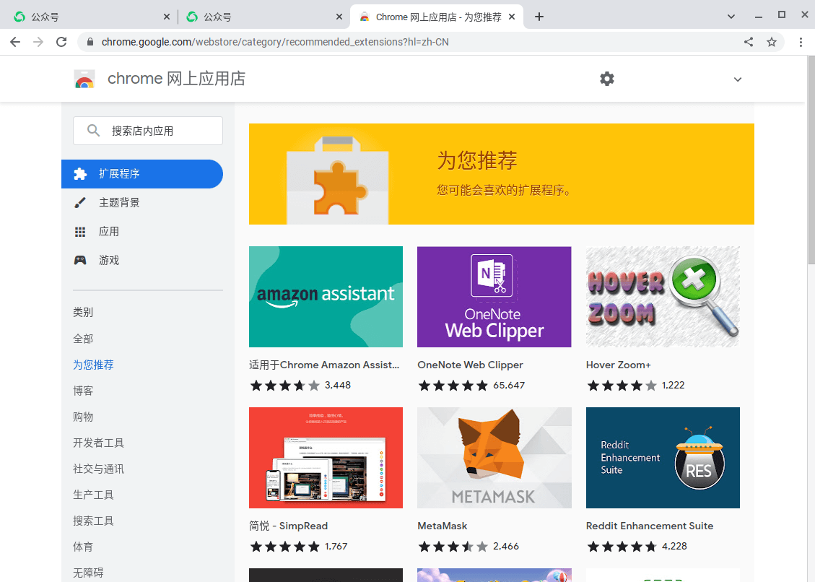
Task: Open a new browser tab with the plus button
Action: click(539, 15)
